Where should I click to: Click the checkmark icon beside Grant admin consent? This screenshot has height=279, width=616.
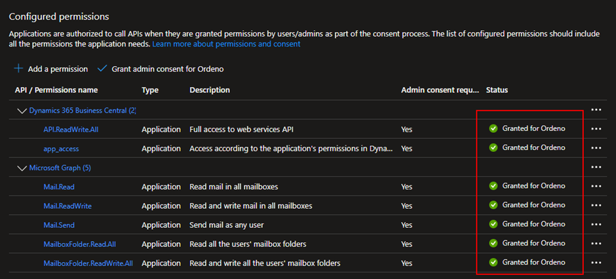click(102, 69)
